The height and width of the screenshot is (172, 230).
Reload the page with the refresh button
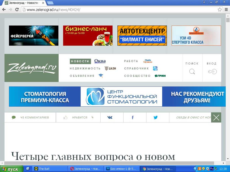pyautogui.click(x=17, y=9)
